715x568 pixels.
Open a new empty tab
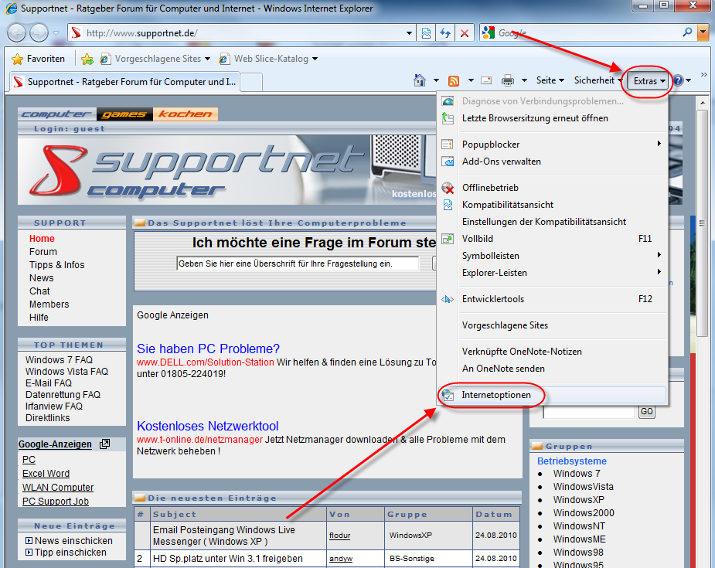(251, 83)
